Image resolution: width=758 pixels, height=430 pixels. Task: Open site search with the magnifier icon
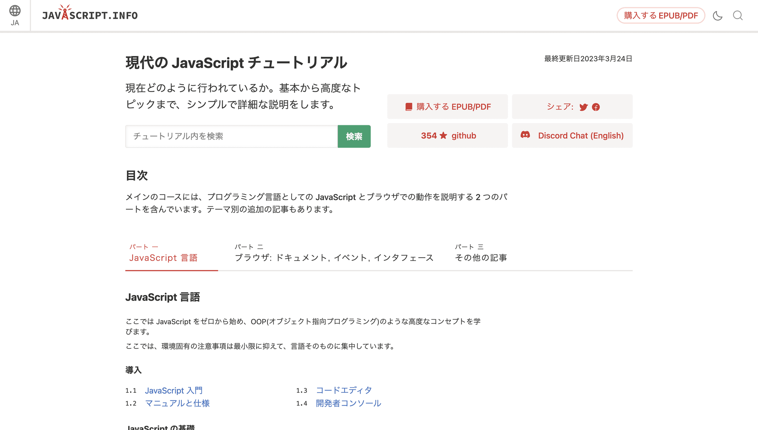[x=738, y=16]
